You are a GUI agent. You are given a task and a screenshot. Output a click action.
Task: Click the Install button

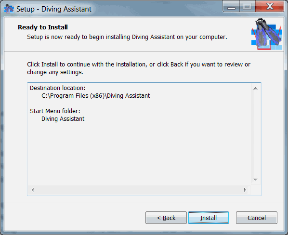pyautogui.click(x=209, y=218)
